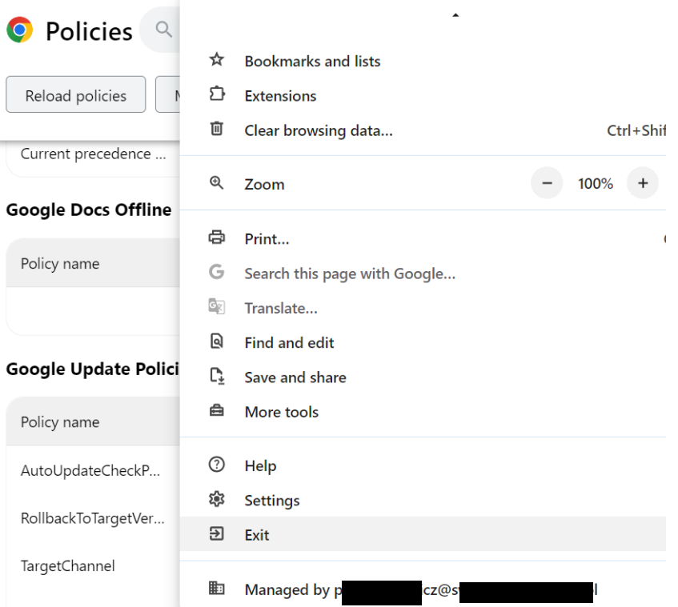678x607 pixels.
Task: Click the Clear browsing data trash icon
Action: [217, 129]
